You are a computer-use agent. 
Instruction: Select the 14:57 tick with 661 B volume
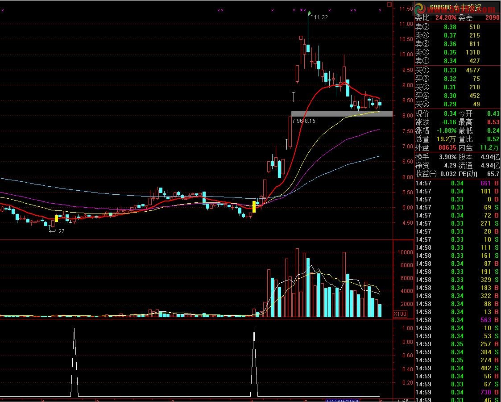coord(457,183)
